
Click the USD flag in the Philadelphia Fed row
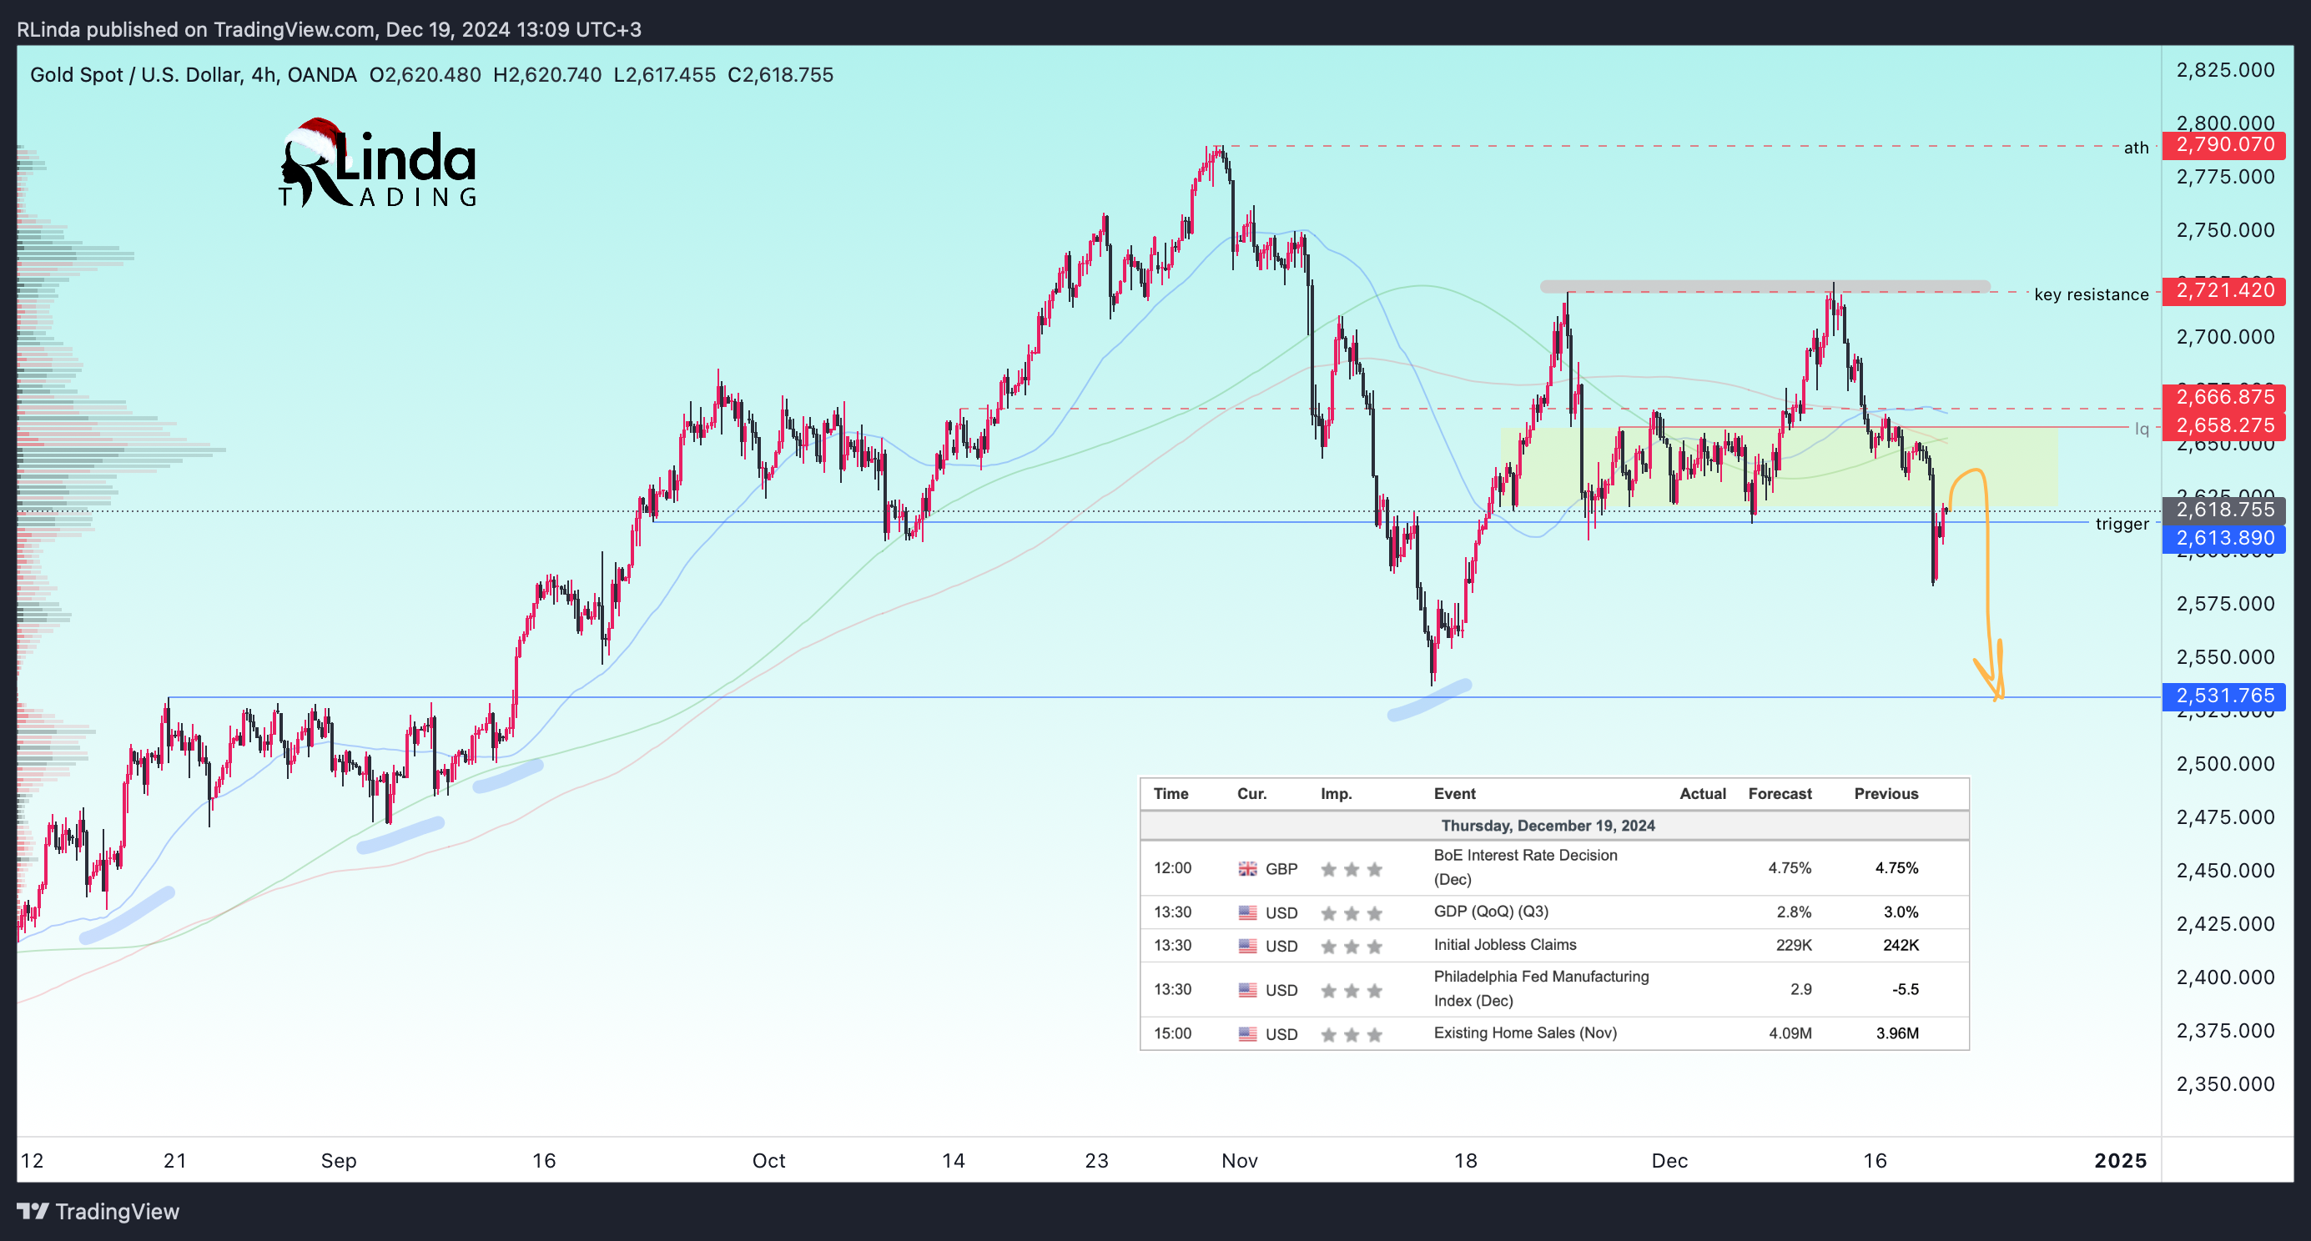click(1247, 990)
